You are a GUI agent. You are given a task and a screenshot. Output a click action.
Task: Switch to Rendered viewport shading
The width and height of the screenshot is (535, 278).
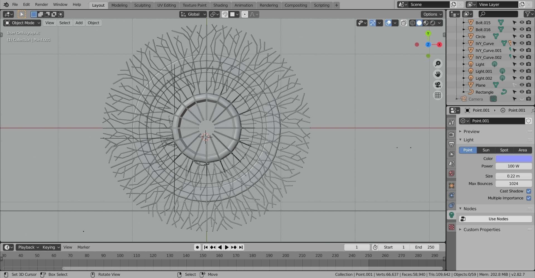(432, 23)
